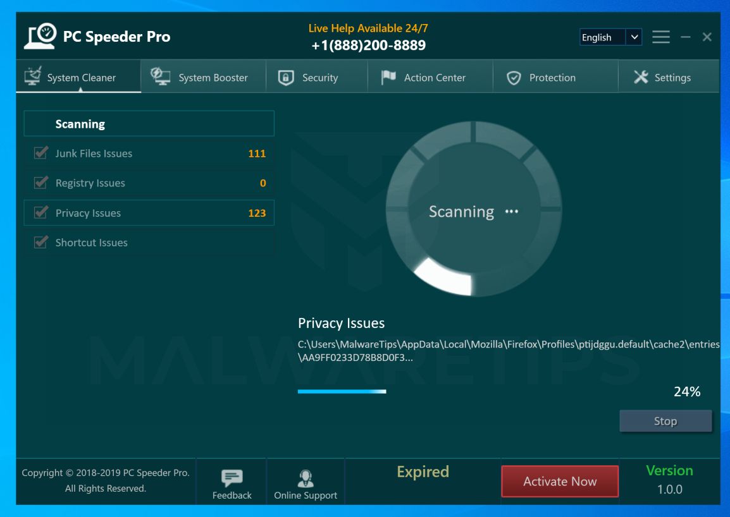
Task: Minimize the PC Speeder Pro window
Action: (x=685, y=37)
